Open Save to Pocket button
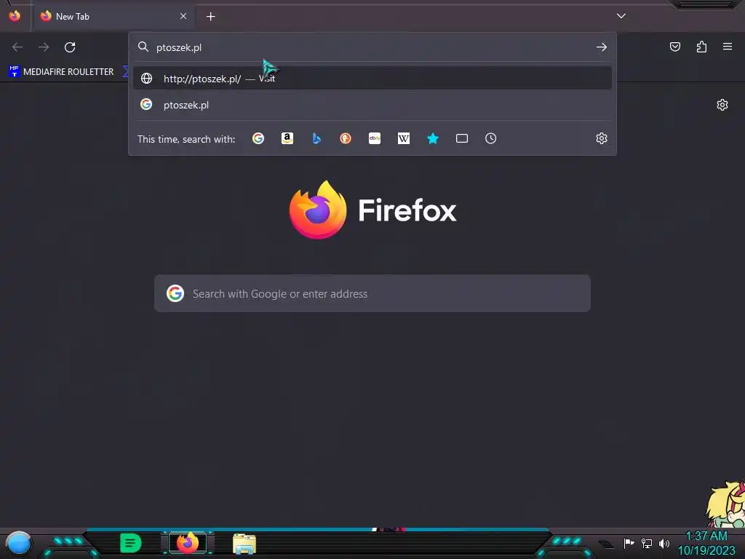 [675, 47]
